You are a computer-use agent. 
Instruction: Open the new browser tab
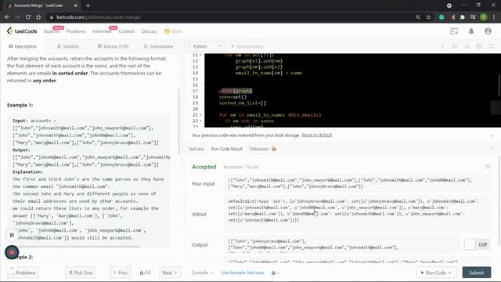pyautogui.click(x=88, y=5)
